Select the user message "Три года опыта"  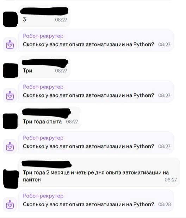pos(42,122)
